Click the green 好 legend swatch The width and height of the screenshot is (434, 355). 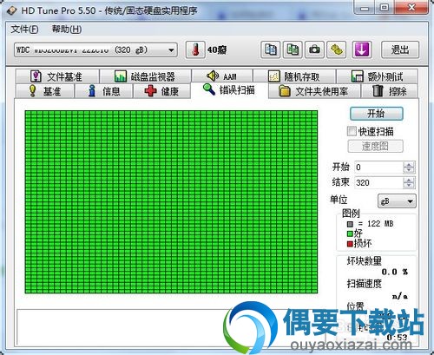click(350, 233)
